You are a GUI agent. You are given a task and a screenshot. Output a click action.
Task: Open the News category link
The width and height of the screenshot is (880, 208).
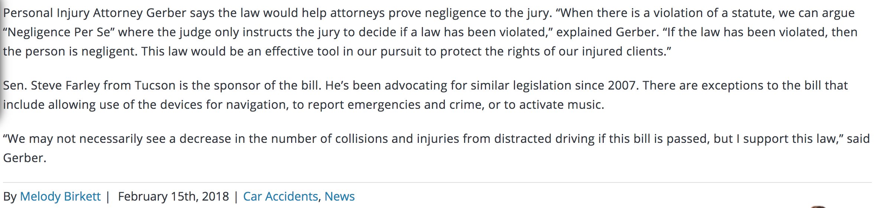click(x=339, y=197)
